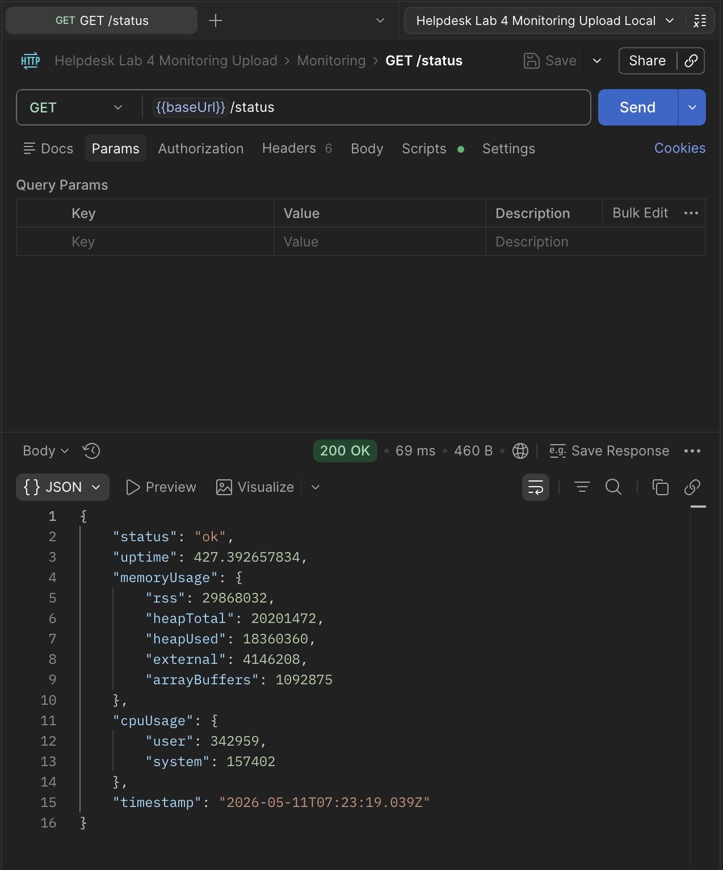Open the JSON format dropdown

click(x=62, y=487)
